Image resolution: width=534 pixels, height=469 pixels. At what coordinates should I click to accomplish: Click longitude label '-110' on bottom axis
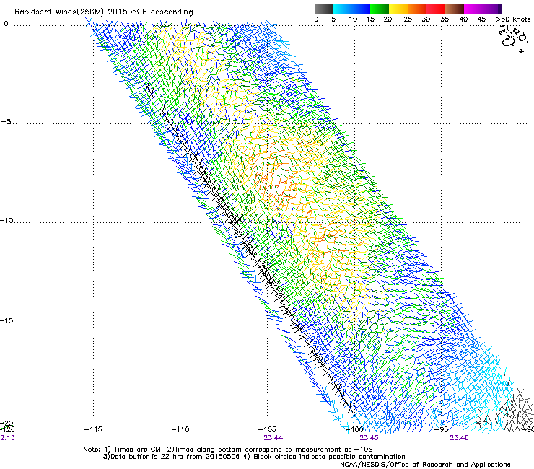click(180, 429)
